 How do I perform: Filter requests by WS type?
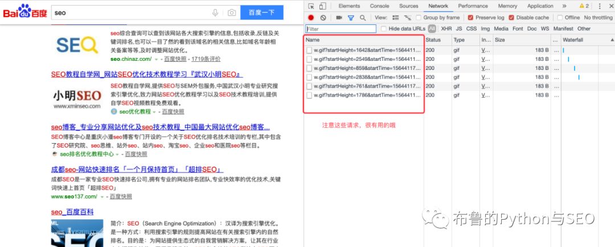(545, 28)
